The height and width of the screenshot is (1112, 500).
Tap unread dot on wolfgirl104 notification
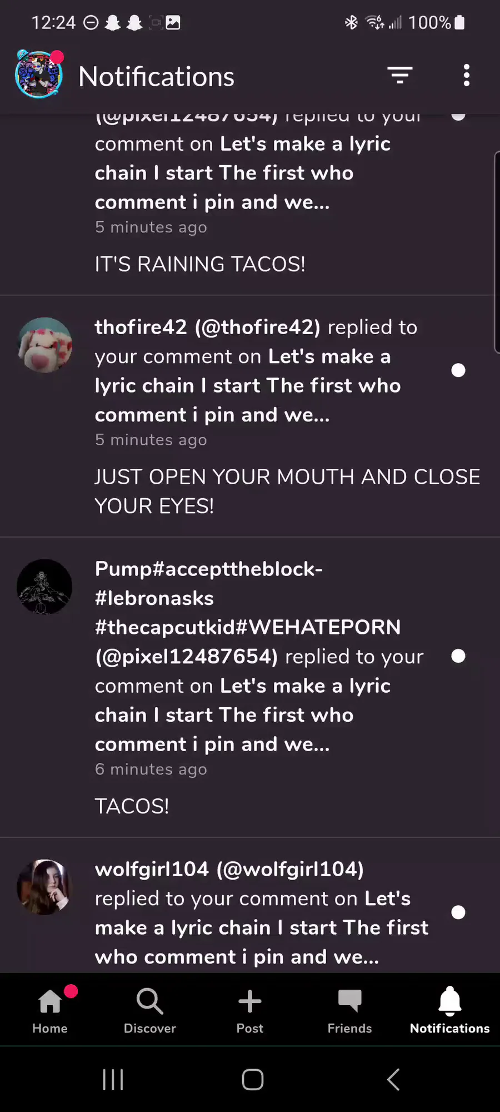(x=458, y=912)
